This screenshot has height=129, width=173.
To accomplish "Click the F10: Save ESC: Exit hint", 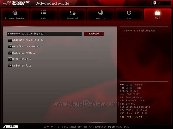I will tap(133, 113).
